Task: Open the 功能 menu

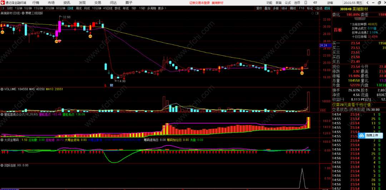Action: pyautogui.click(x=269, y=3)
